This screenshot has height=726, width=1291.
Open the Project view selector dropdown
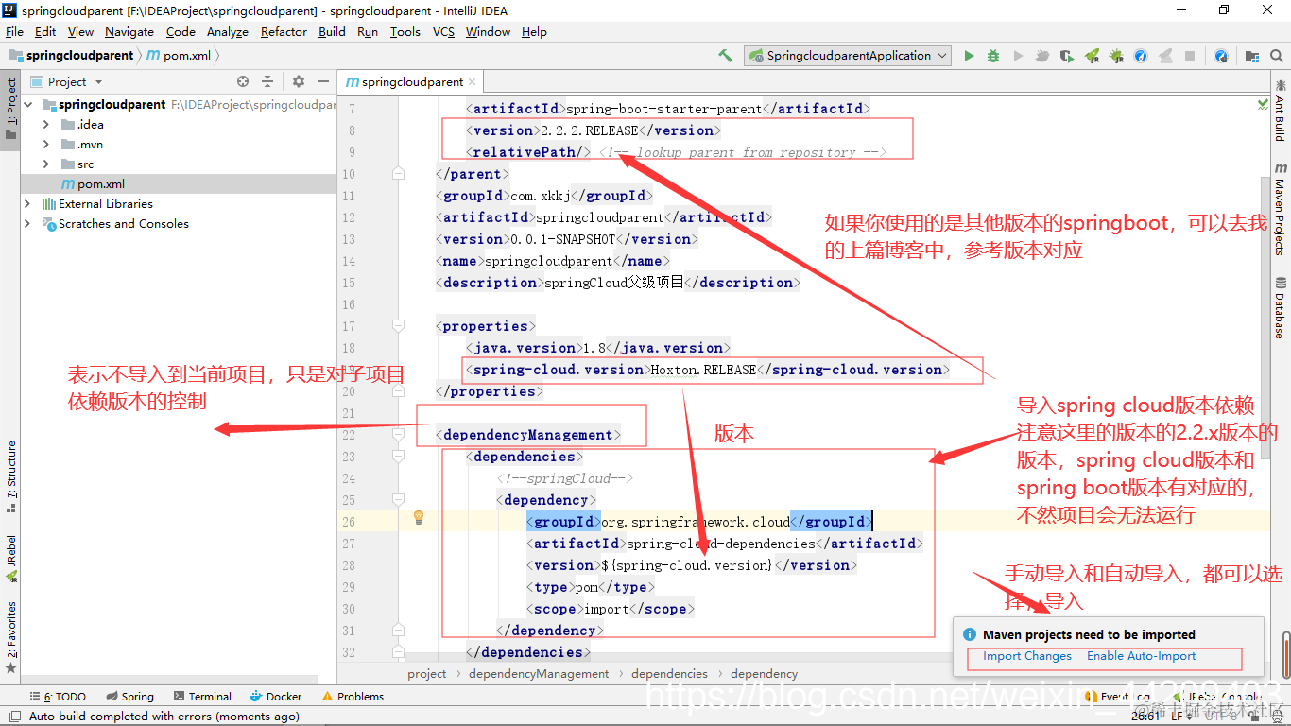[66, 81]
